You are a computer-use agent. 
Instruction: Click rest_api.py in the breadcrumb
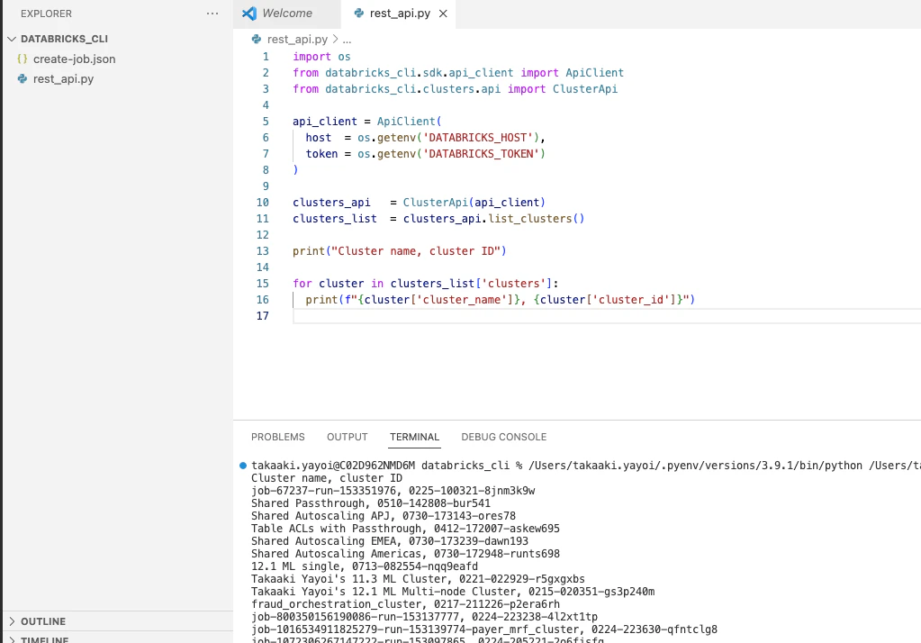(x=297, y=40)
